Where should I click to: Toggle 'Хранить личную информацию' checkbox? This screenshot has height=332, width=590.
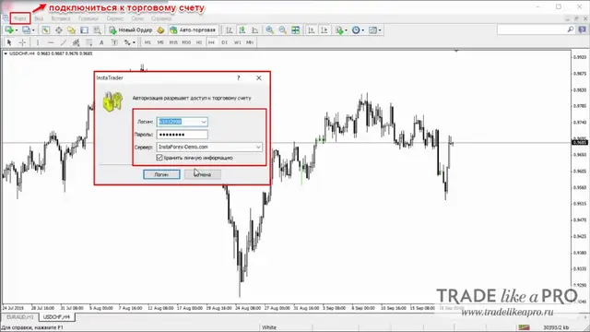[x=159, y=158]
